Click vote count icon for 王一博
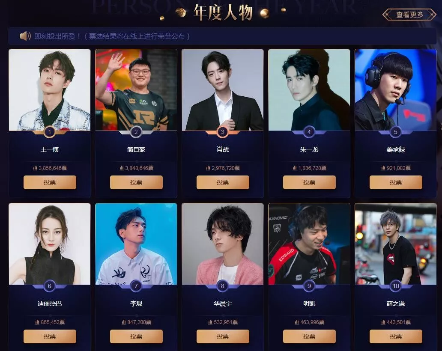This screenshot has width=442, height=351. [x=35, y=168]
